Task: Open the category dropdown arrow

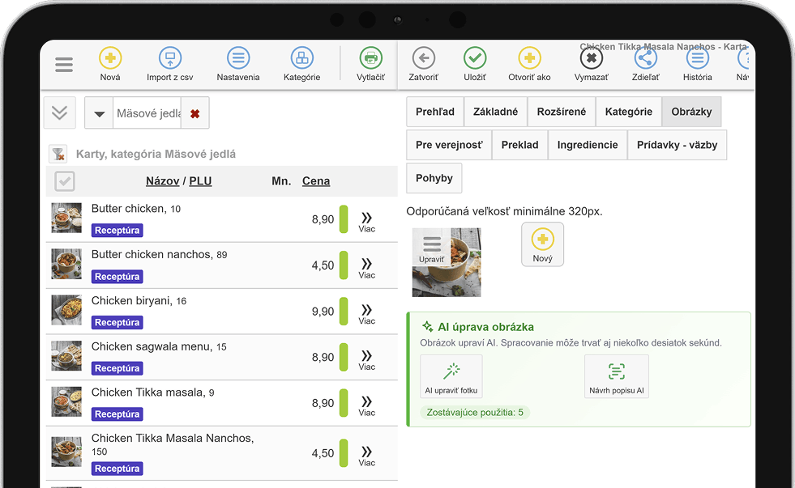Action: (x=100, y=113)
